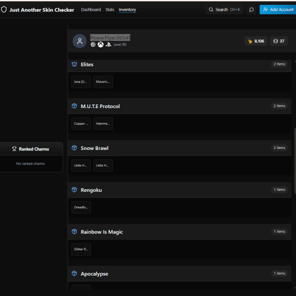Click the Add Account button
296x296 pixels.
click(x=278, y=10)
